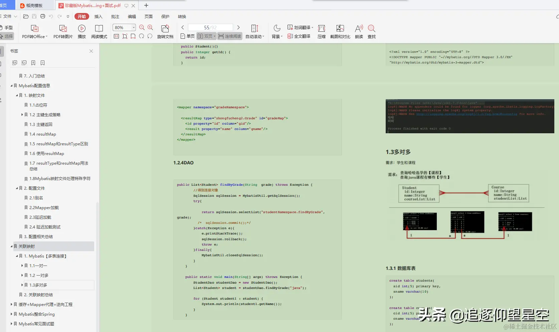This screenshot has height=332, width=559.
Task: Switch to the 稻壳模板 window tab
Action: [34, 5]
